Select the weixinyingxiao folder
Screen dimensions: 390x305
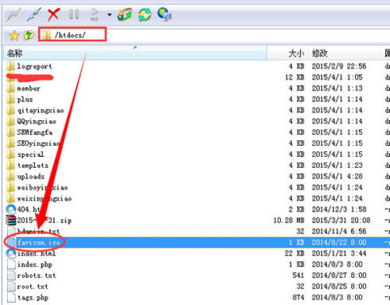point(44,199)
